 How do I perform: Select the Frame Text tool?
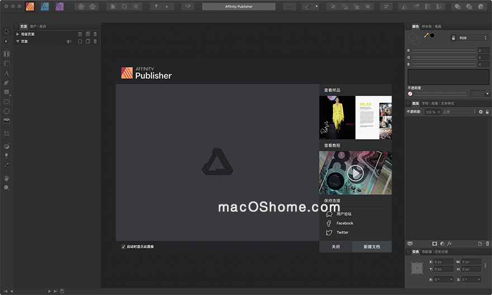7,54
